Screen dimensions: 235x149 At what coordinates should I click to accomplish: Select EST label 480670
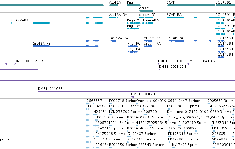coord(102,123)
